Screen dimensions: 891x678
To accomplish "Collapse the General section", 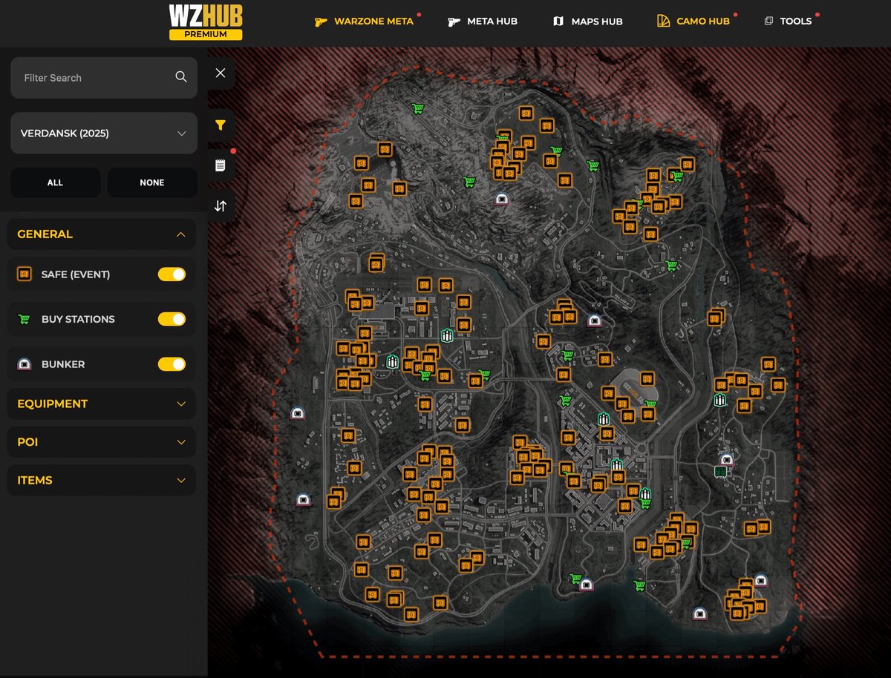I will (x=102, y=234).
